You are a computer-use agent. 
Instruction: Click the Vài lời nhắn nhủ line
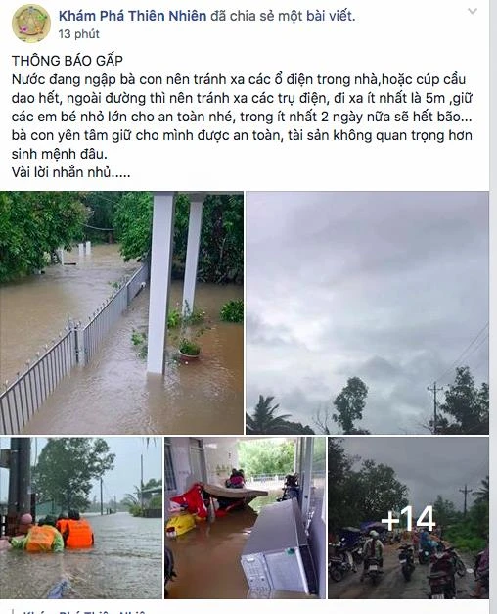point(70,172)
